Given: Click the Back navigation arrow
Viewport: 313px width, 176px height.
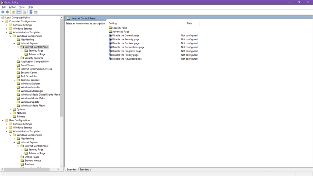Looking at the screenshot, I should coord(3,12).
